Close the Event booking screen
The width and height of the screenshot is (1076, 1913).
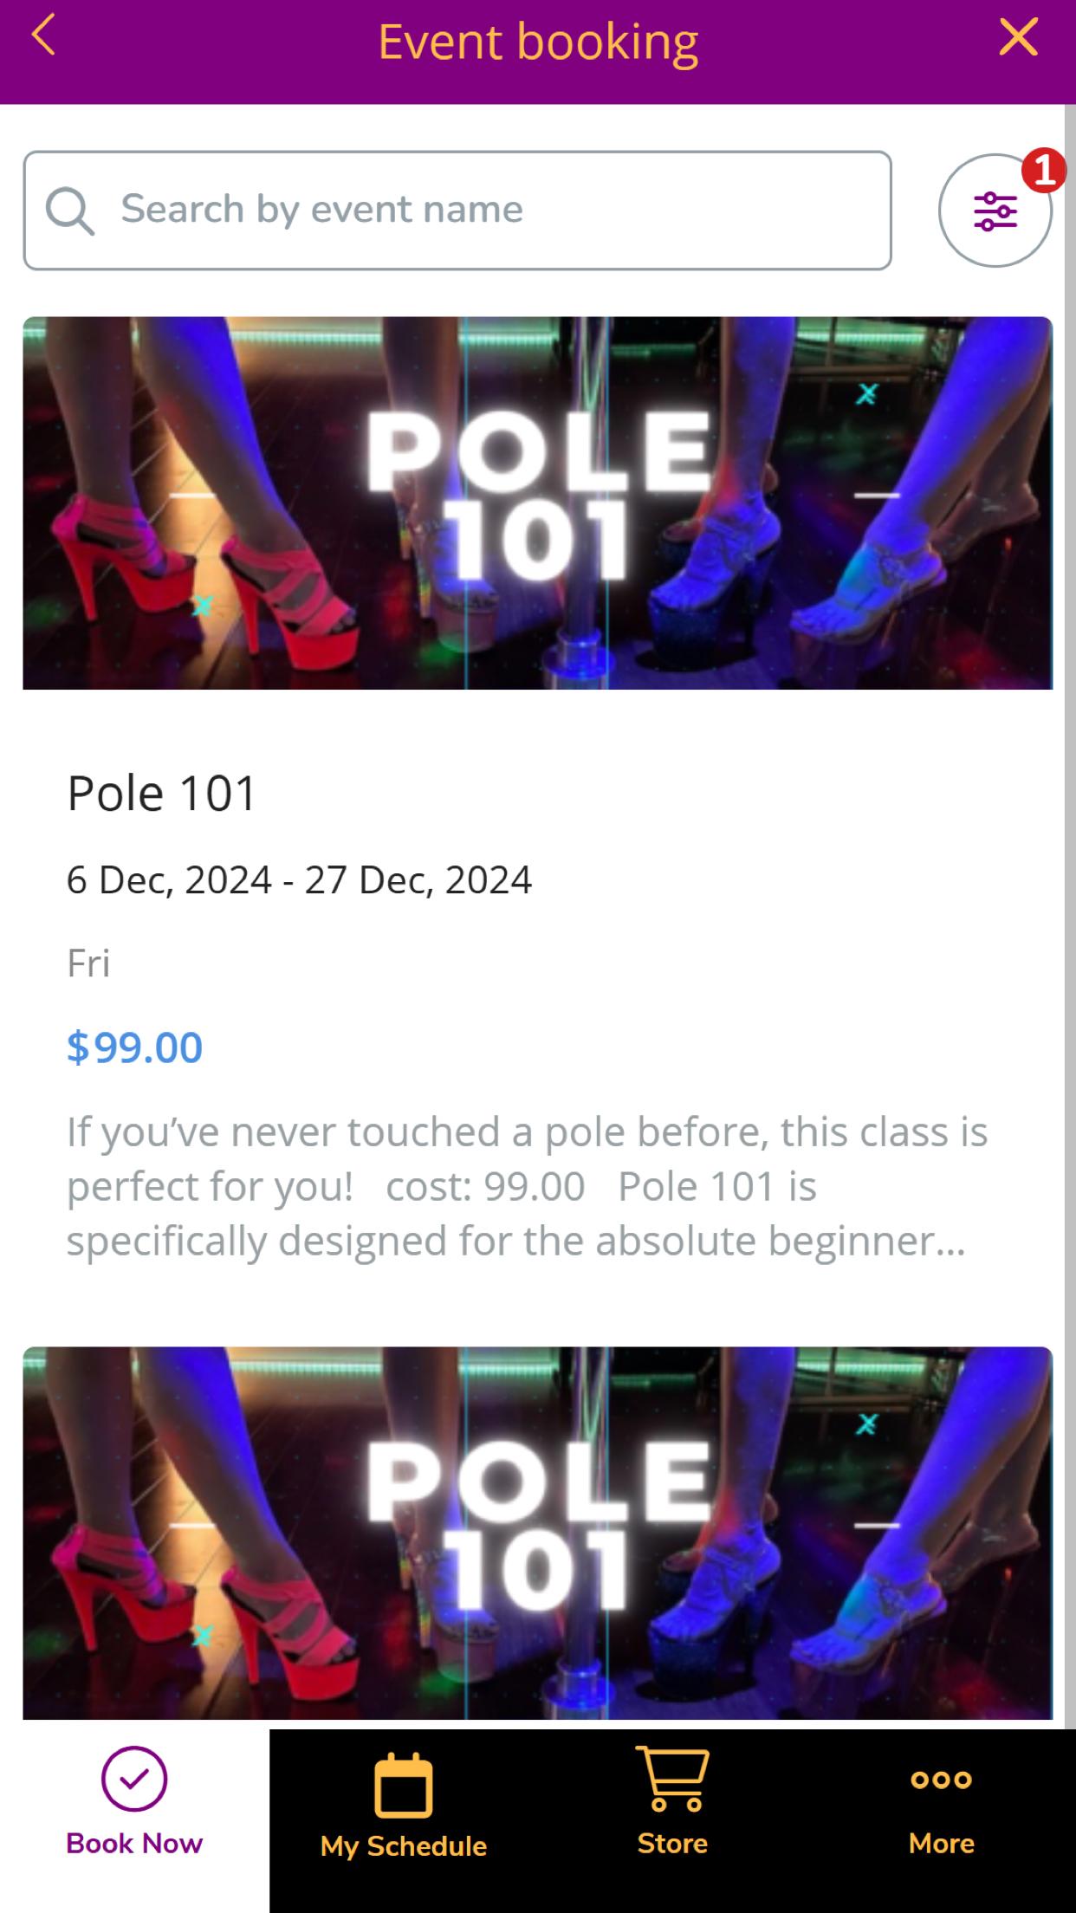[1018, 37]
